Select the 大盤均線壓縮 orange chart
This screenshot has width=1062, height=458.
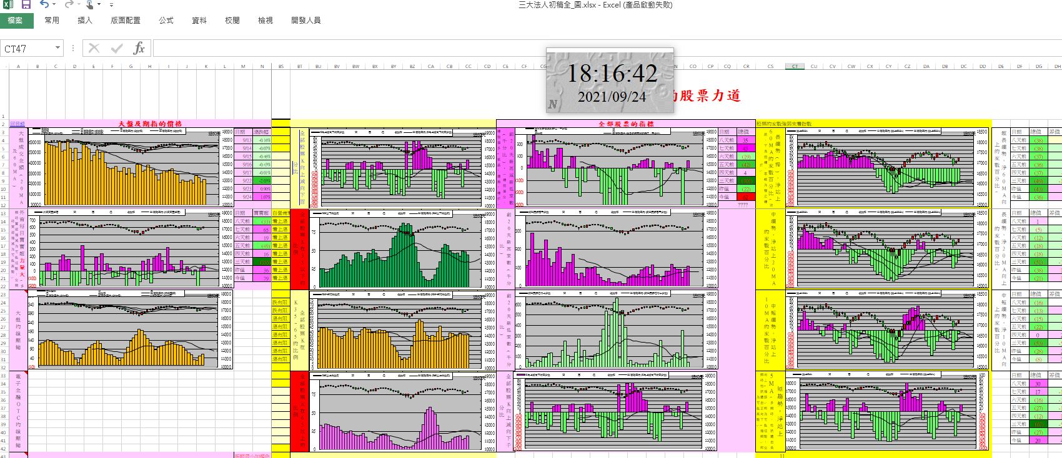pyautogui.click(x=132, y=329)
